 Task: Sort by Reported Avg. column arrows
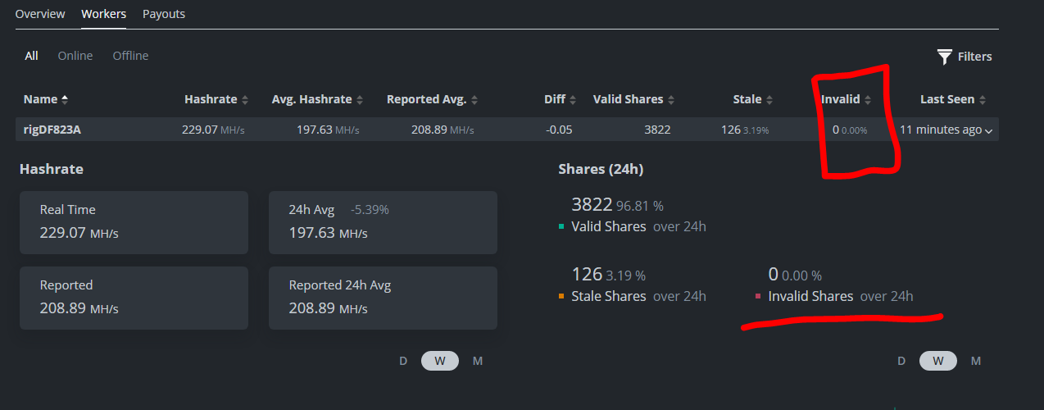(474, 100)
